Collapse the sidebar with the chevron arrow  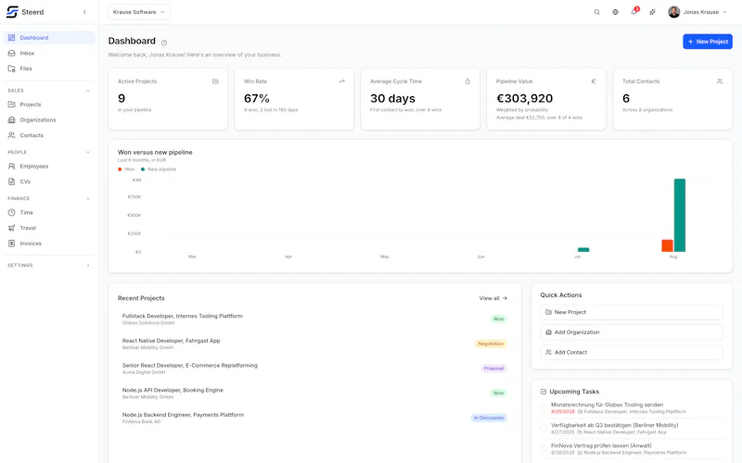point(84,12)
